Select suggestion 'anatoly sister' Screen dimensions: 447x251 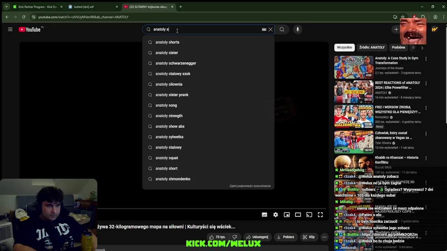208,53
